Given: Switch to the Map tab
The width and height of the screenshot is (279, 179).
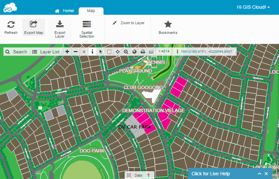Looking at the screenshot, I should point(91,11).
